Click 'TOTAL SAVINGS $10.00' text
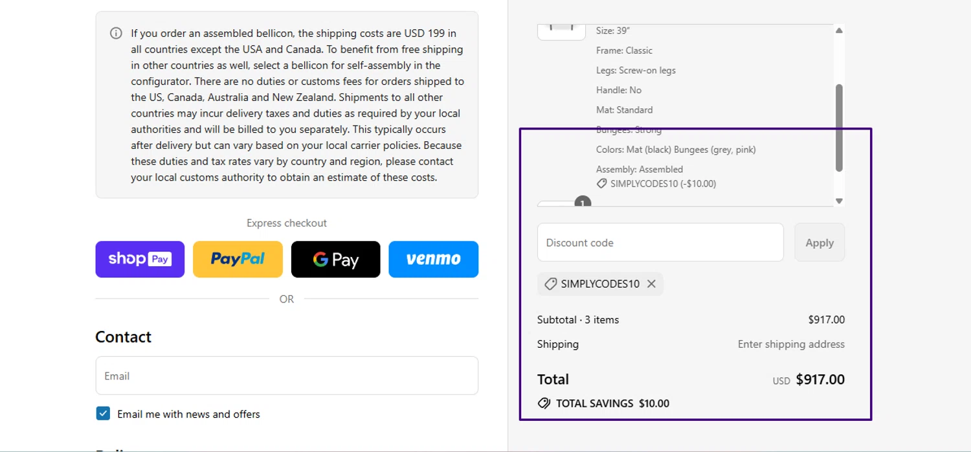This screenshot has height=452, width=971. 612,403
